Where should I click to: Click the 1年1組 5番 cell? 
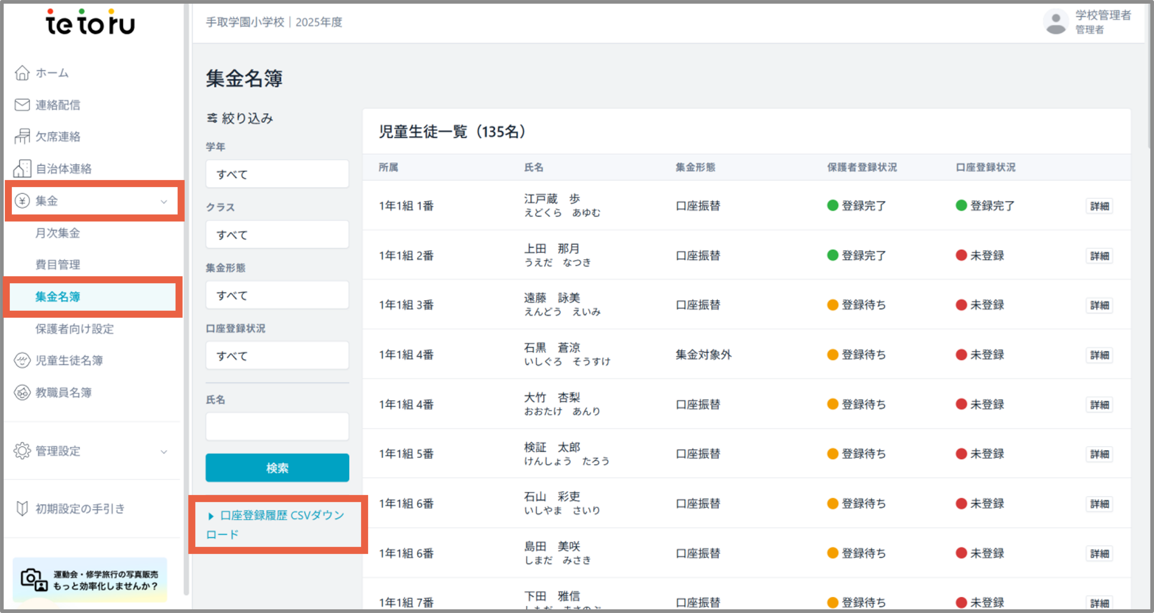tap(406, 453)
